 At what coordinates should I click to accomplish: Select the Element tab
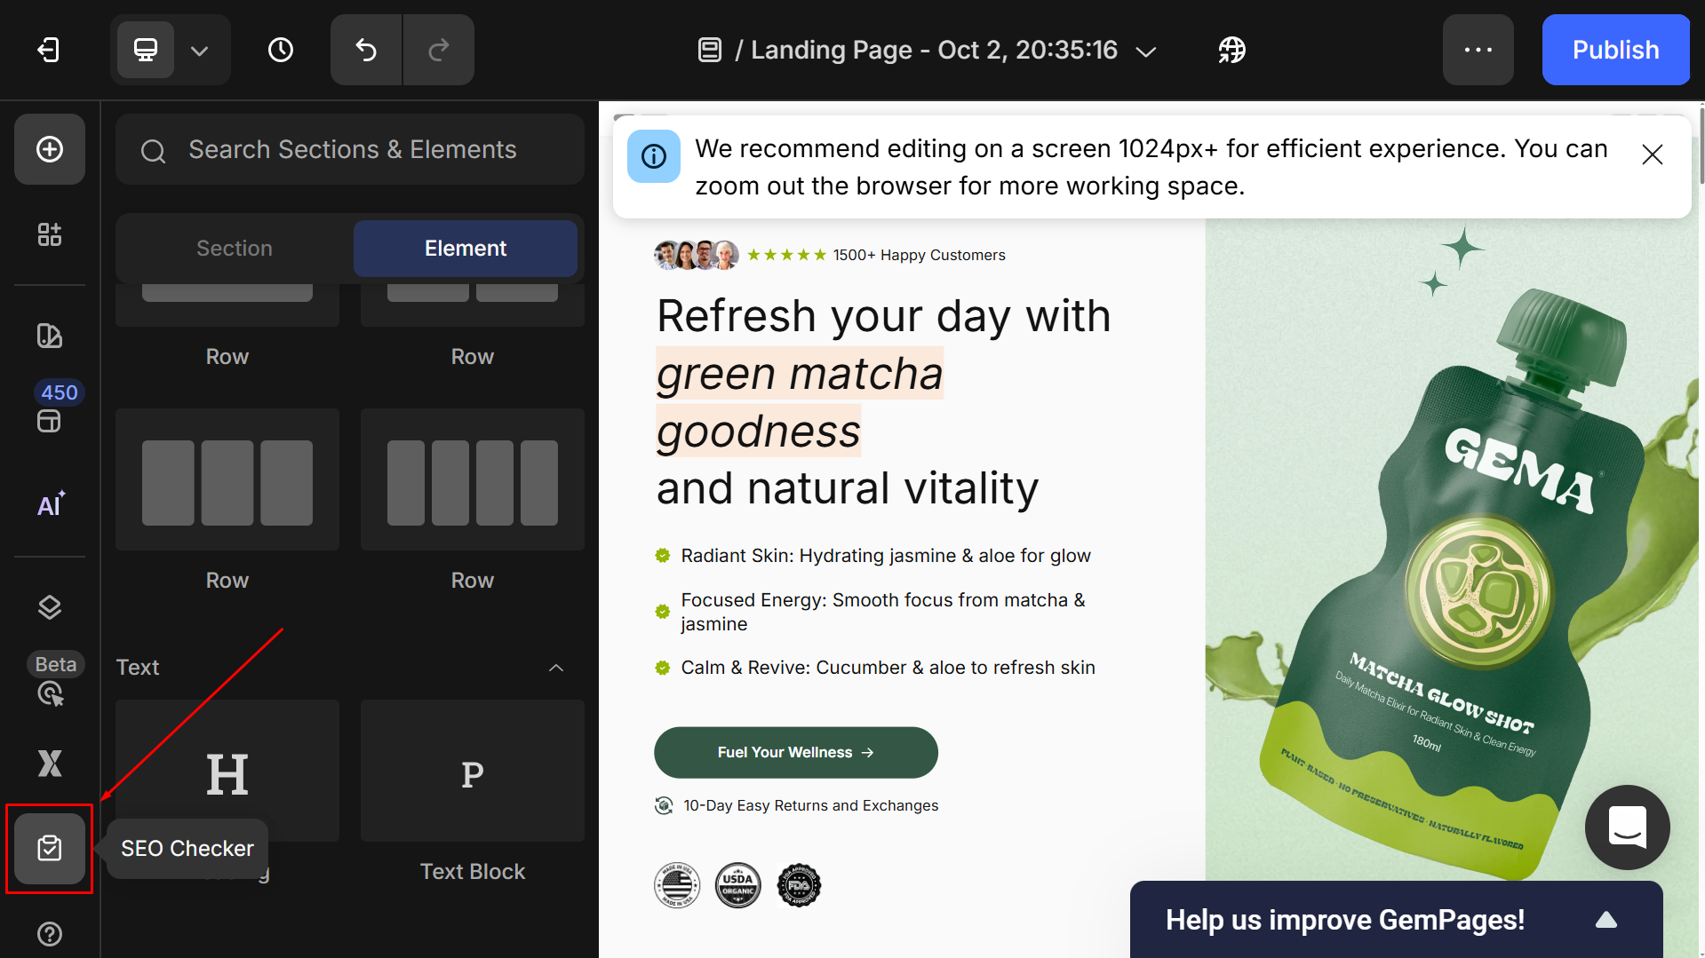point(466,249)
